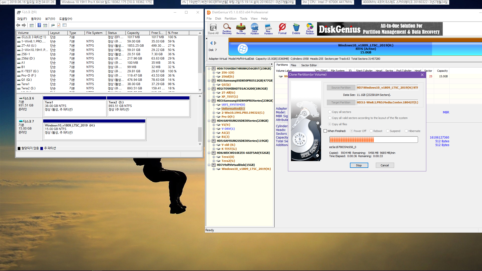Sort Disk Management list by Volume column

[32, 33]
